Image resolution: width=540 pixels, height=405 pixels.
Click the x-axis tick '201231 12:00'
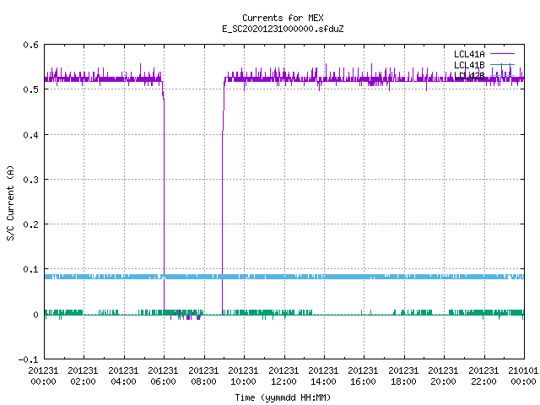[283, 376]
